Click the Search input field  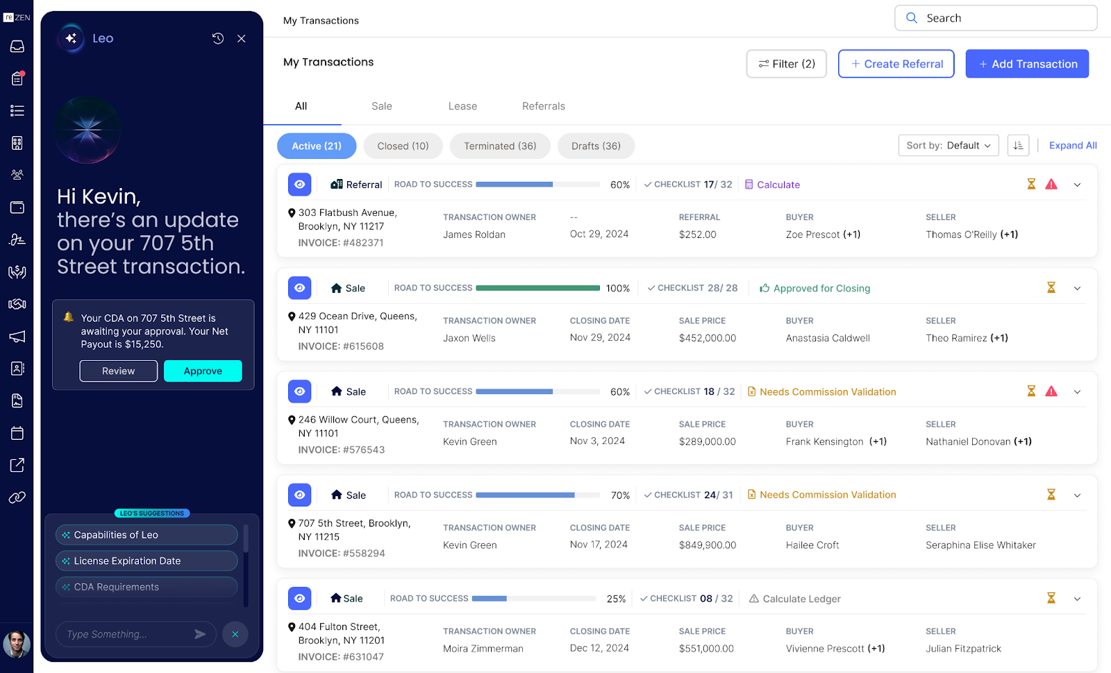click(x=996, y=18)
